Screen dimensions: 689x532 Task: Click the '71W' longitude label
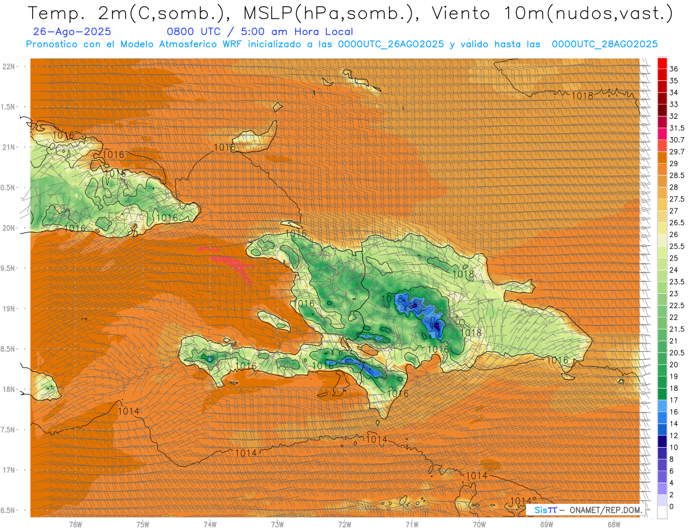point(412,525)
